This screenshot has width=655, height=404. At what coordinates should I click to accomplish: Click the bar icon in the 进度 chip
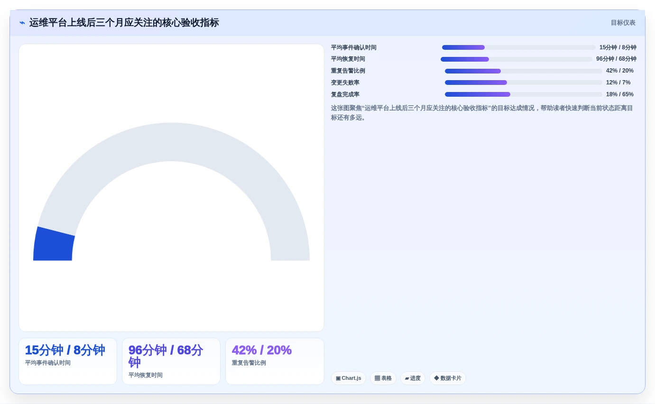coord(407,378)
